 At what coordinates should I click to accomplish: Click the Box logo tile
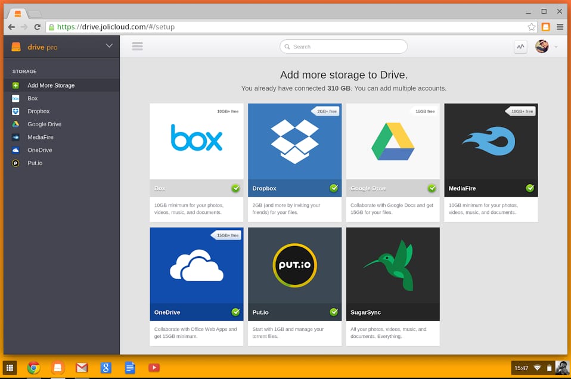196,141
